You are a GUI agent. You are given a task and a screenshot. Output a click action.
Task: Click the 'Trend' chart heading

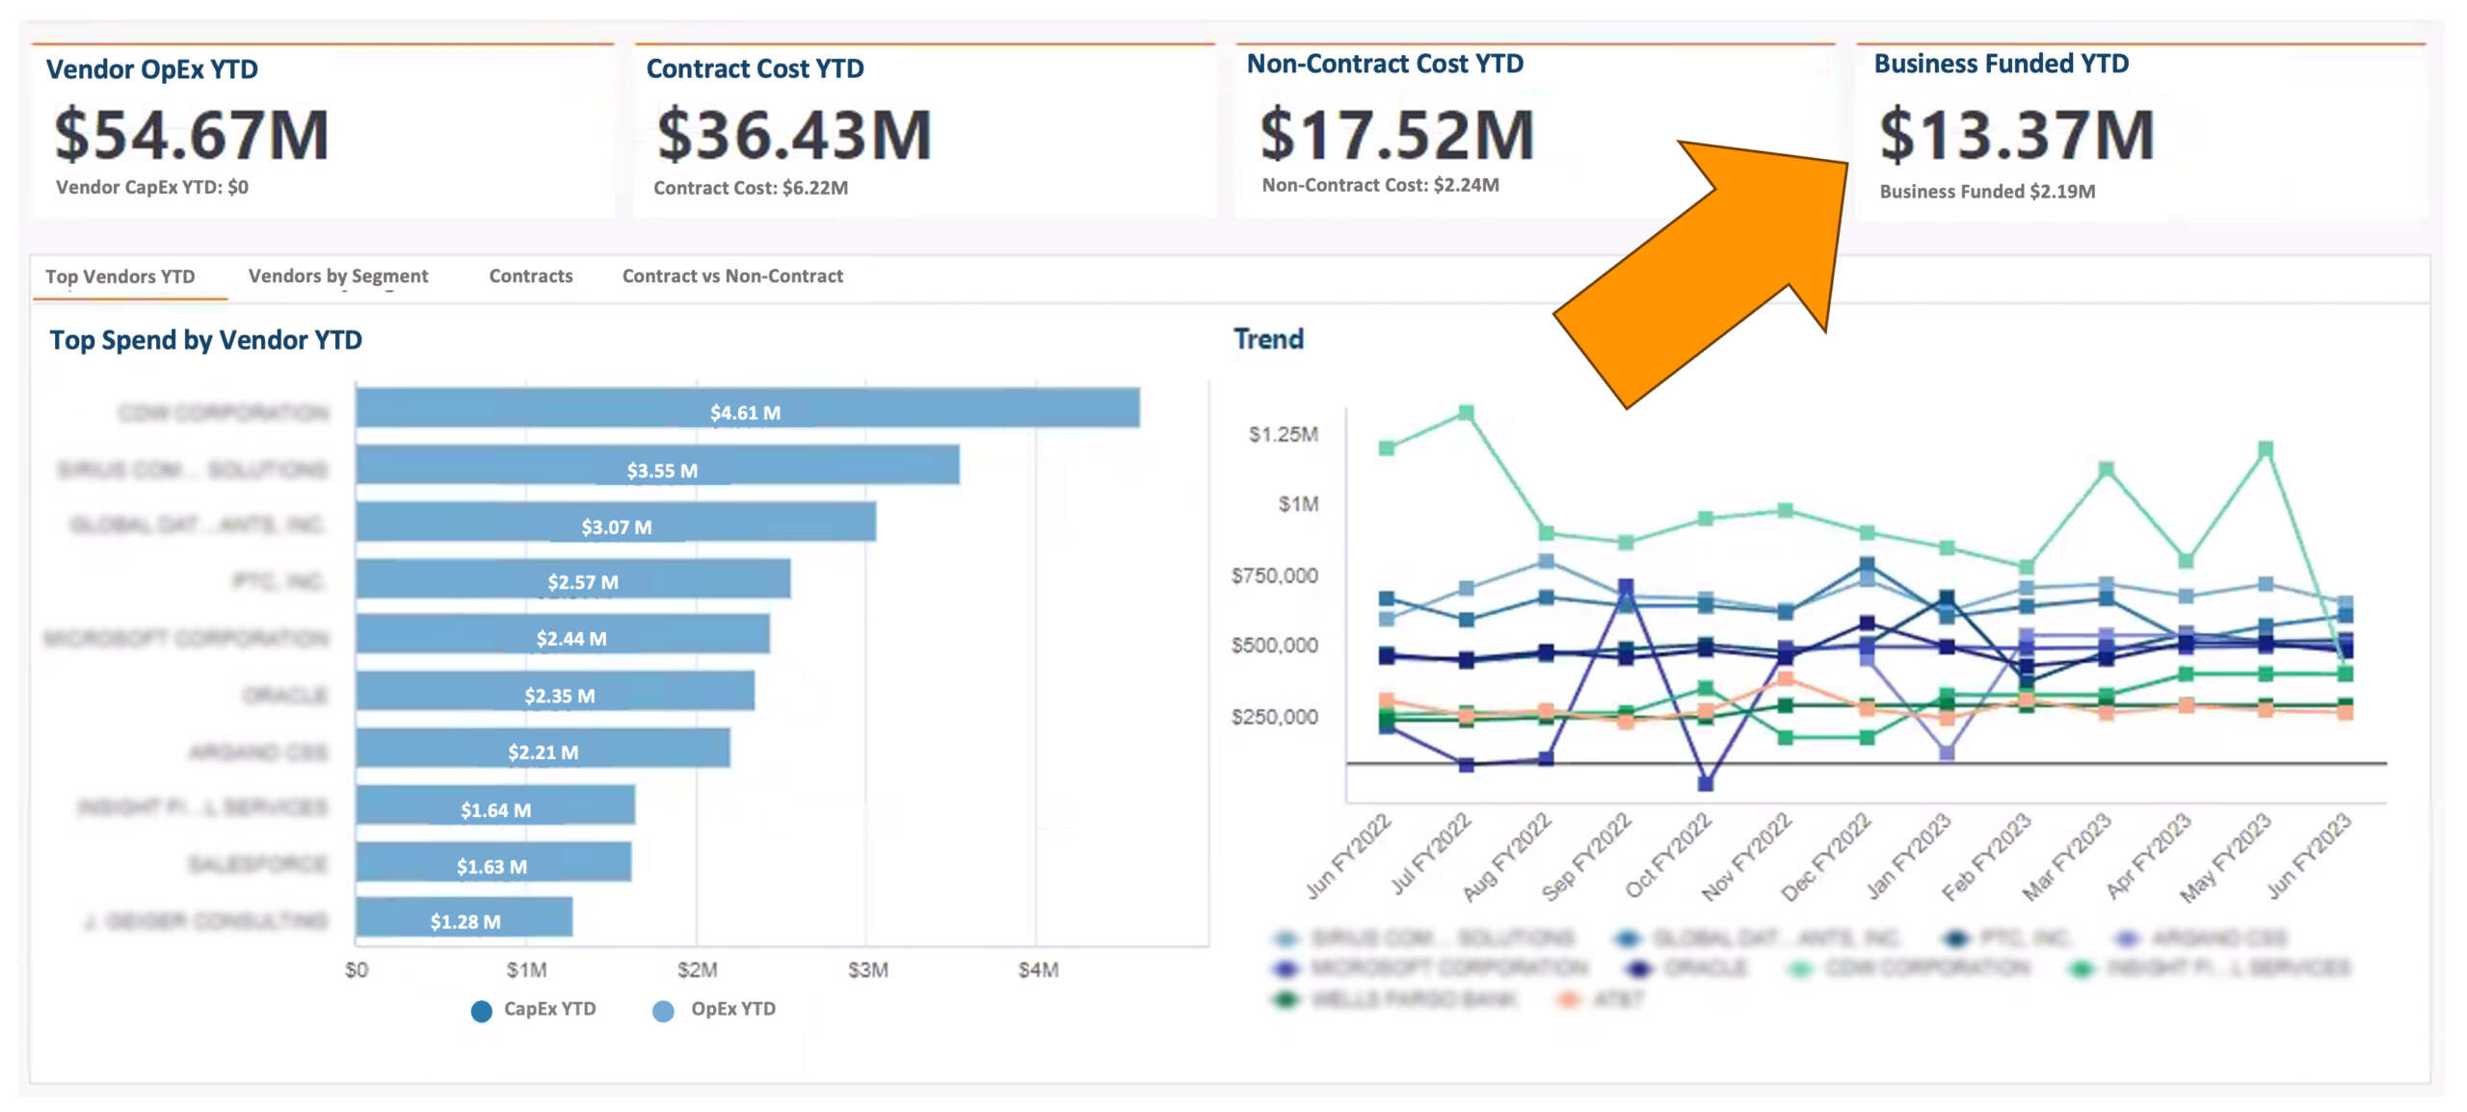1268,339
